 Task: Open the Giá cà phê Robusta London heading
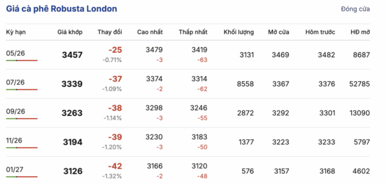coord(62,9)
